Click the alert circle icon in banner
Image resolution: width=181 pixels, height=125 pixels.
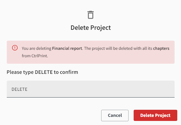(15, 48)
